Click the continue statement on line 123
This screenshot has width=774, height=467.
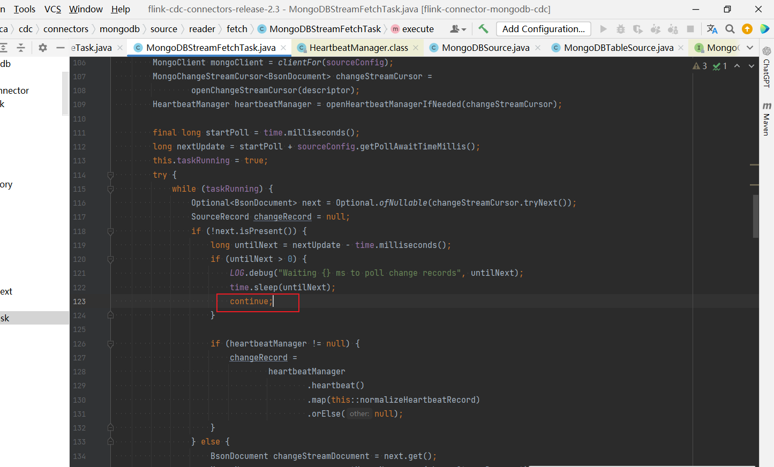(x=251, y=302)
